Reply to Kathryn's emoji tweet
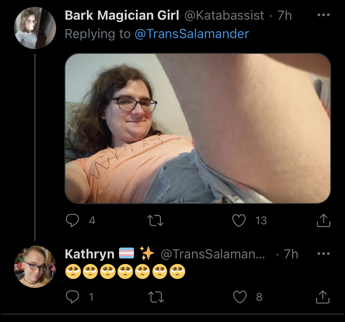Image resolution: width=345 pixels, height=322 pixels. pos(72,297)
